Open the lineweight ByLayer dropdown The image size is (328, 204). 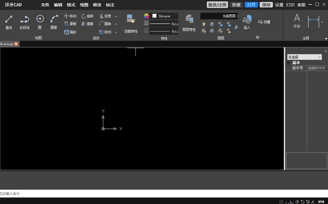(163, 24)
